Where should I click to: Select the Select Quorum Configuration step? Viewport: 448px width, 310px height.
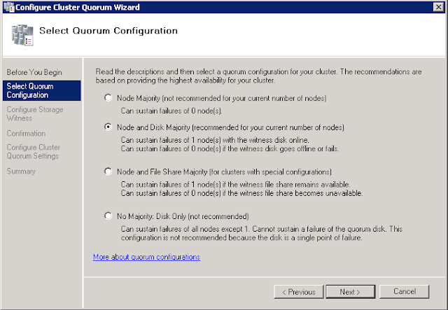point(42,90)
